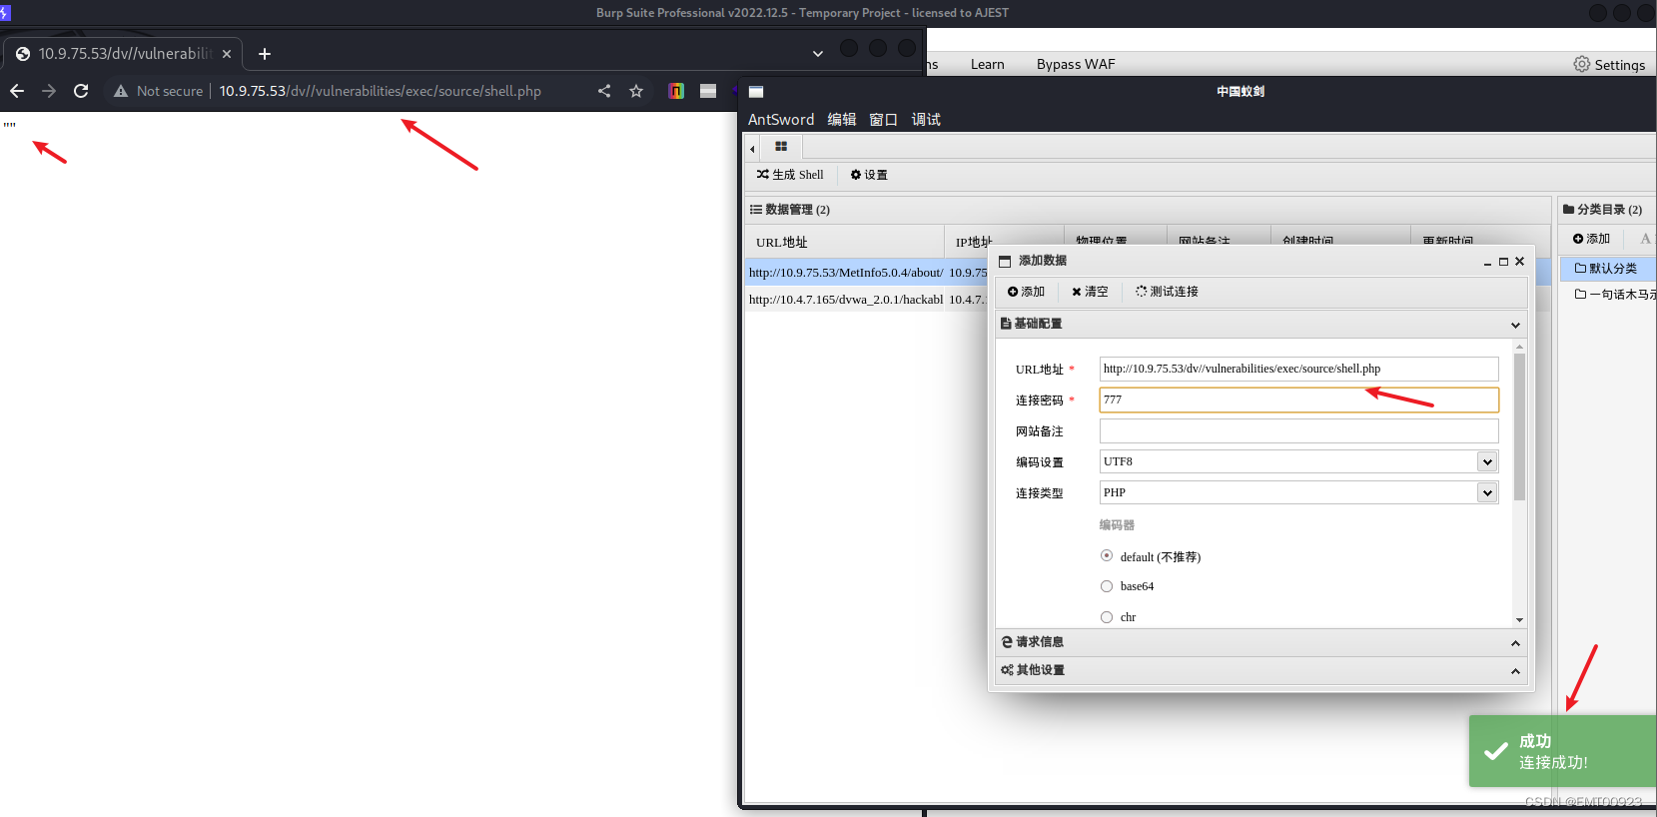Open the browser tab search chevron

pyautogui.click(x=818, y=54)
